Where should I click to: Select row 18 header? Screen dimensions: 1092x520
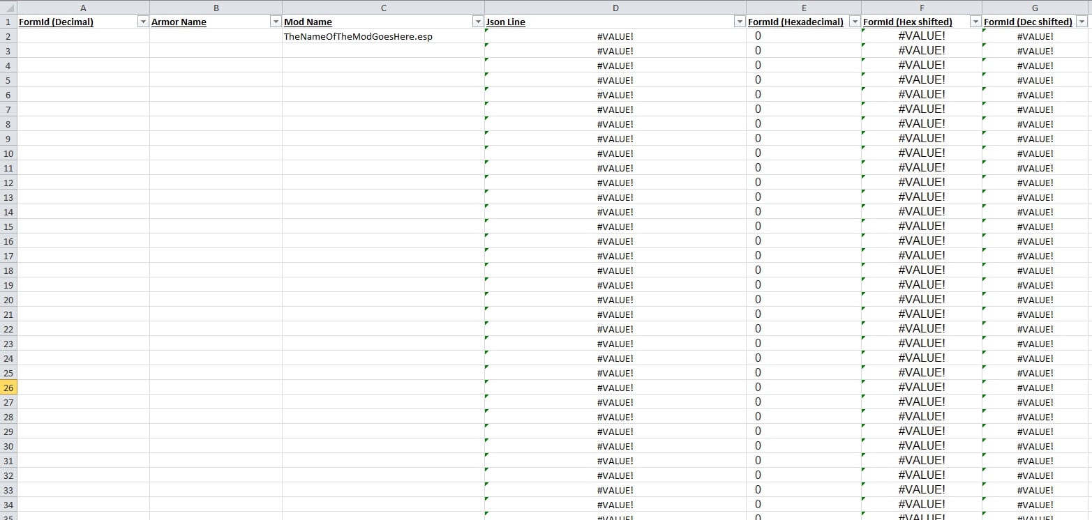(8, 270)
